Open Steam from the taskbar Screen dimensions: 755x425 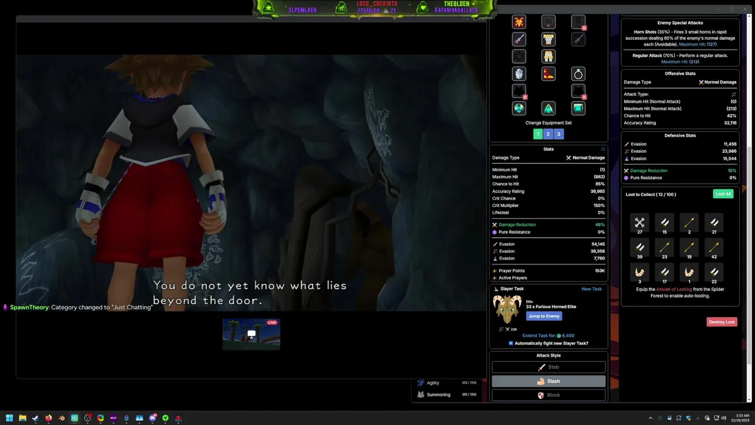coord(35,418)
